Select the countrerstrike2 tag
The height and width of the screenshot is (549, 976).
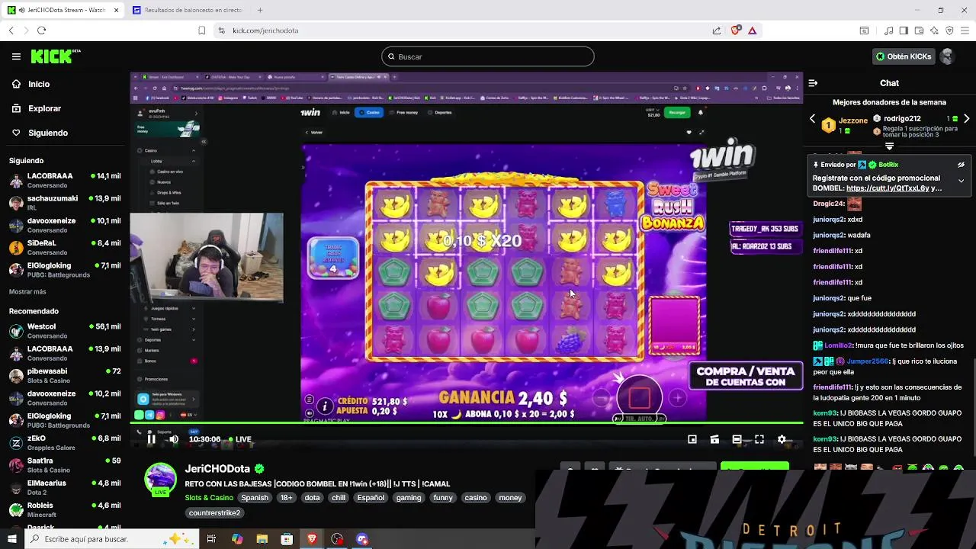214,513
